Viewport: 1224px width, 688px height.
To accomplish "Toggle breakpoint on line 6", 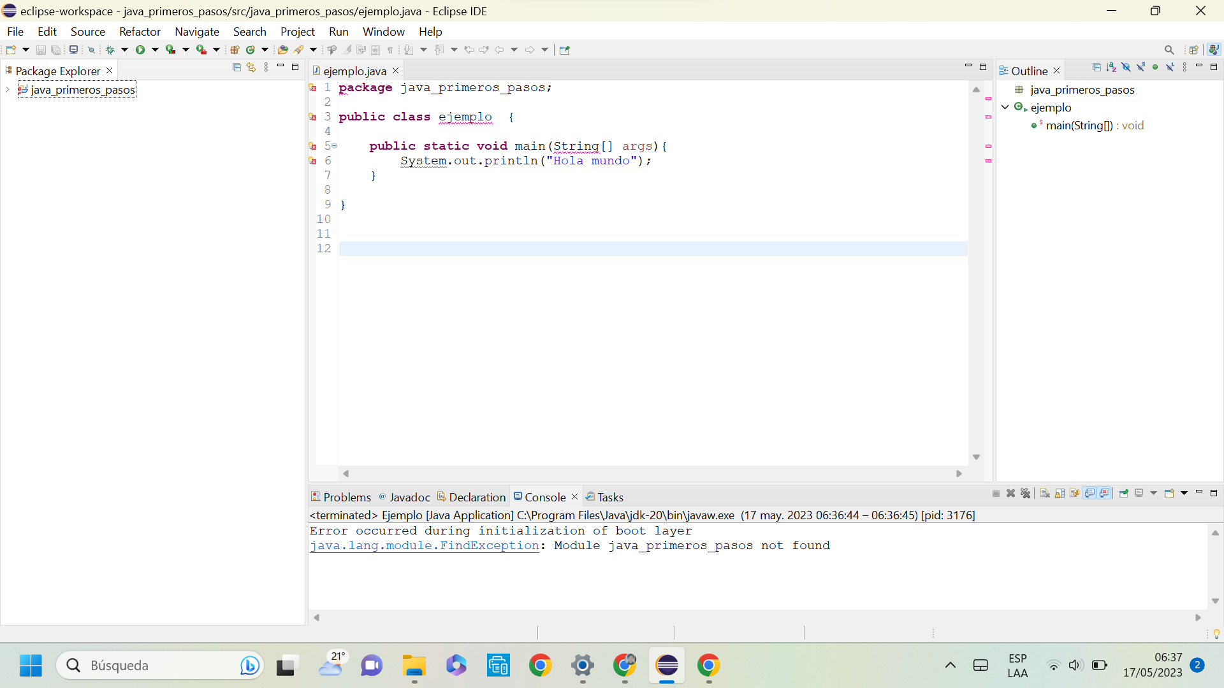I will (x=311, y=161).
